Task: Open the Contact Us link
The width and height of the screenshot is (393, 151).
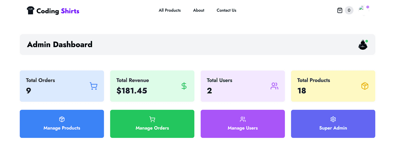Action: [226, 10]
